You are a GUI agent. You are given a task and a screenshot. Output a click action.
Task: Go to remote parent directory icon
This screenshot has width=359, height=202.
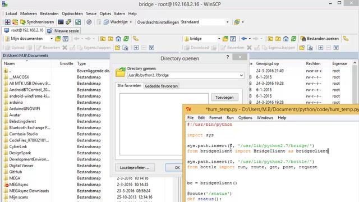coord(270,39)
